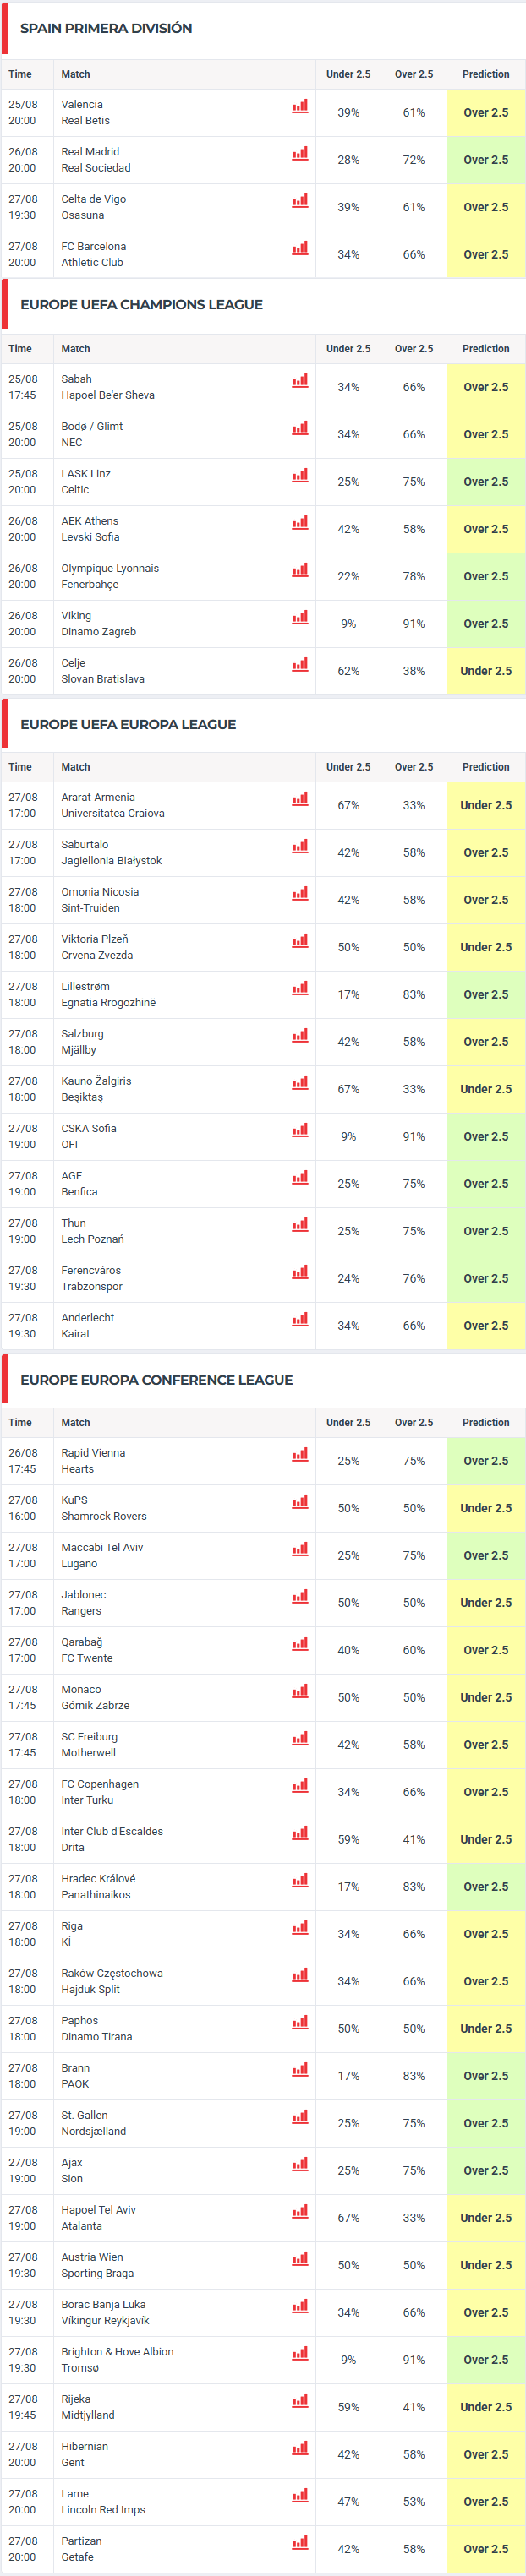
Task: Open stats icon for LASK Linz vs Celtic
Action: (300, 475)
